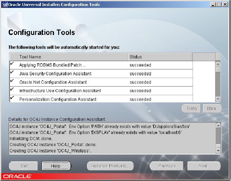Screen dimensions: 231x181
Task: Click down arrow of tools list scrollbar
Action: click(x=218, y=99)
